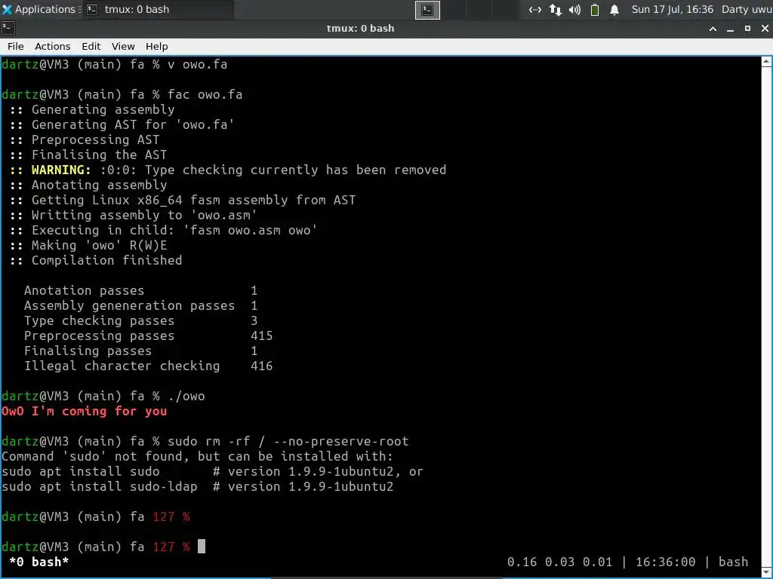Click the volume speaker tray icon
Viewport: 773px width, 579px height.
click(574, 10)
